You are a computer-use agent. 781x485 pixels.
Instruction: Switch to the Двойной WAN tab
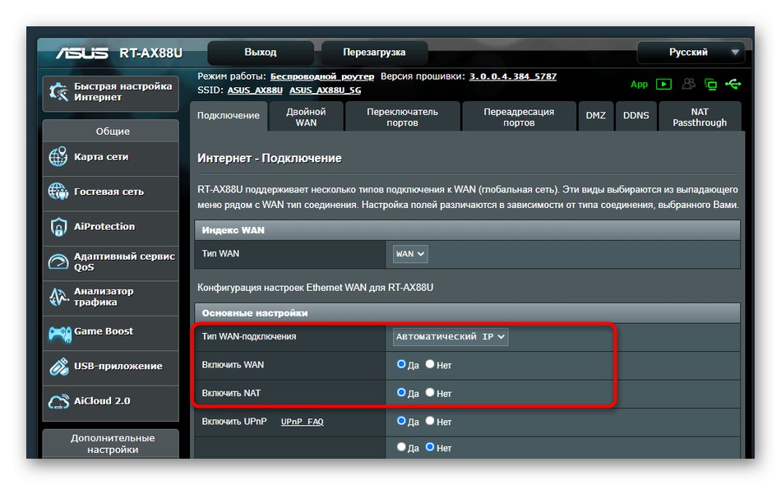pyautogui.click(x=306, y=117)
